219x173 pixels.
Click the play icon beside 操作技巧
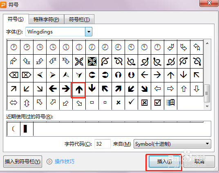click(49, 162)
